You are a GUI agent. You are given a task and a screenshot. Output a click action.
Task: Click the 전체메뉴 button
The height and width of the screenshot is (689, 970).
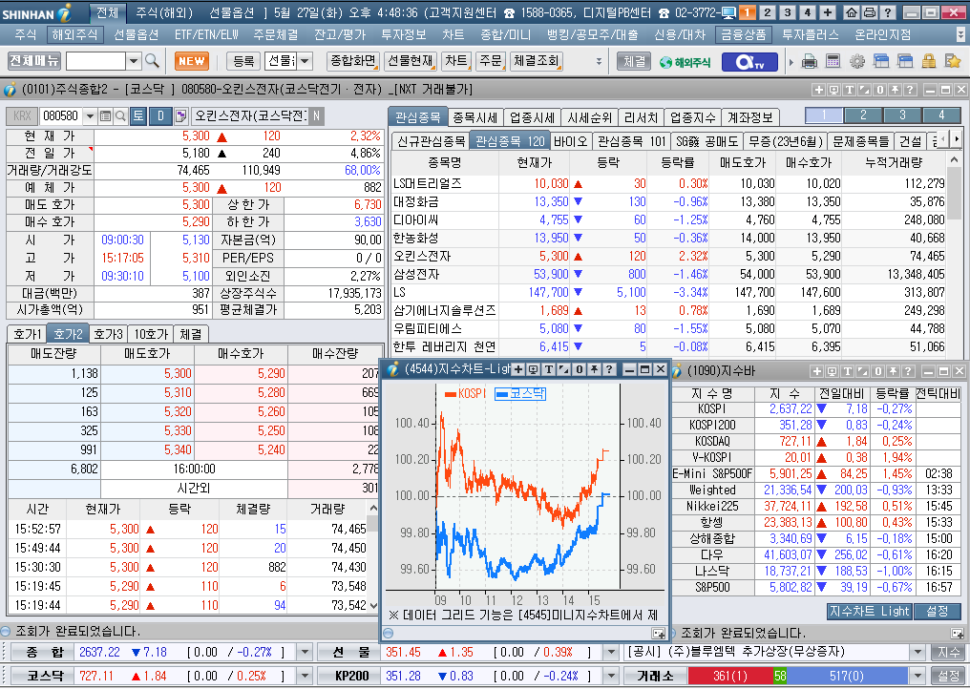[34, 61]
